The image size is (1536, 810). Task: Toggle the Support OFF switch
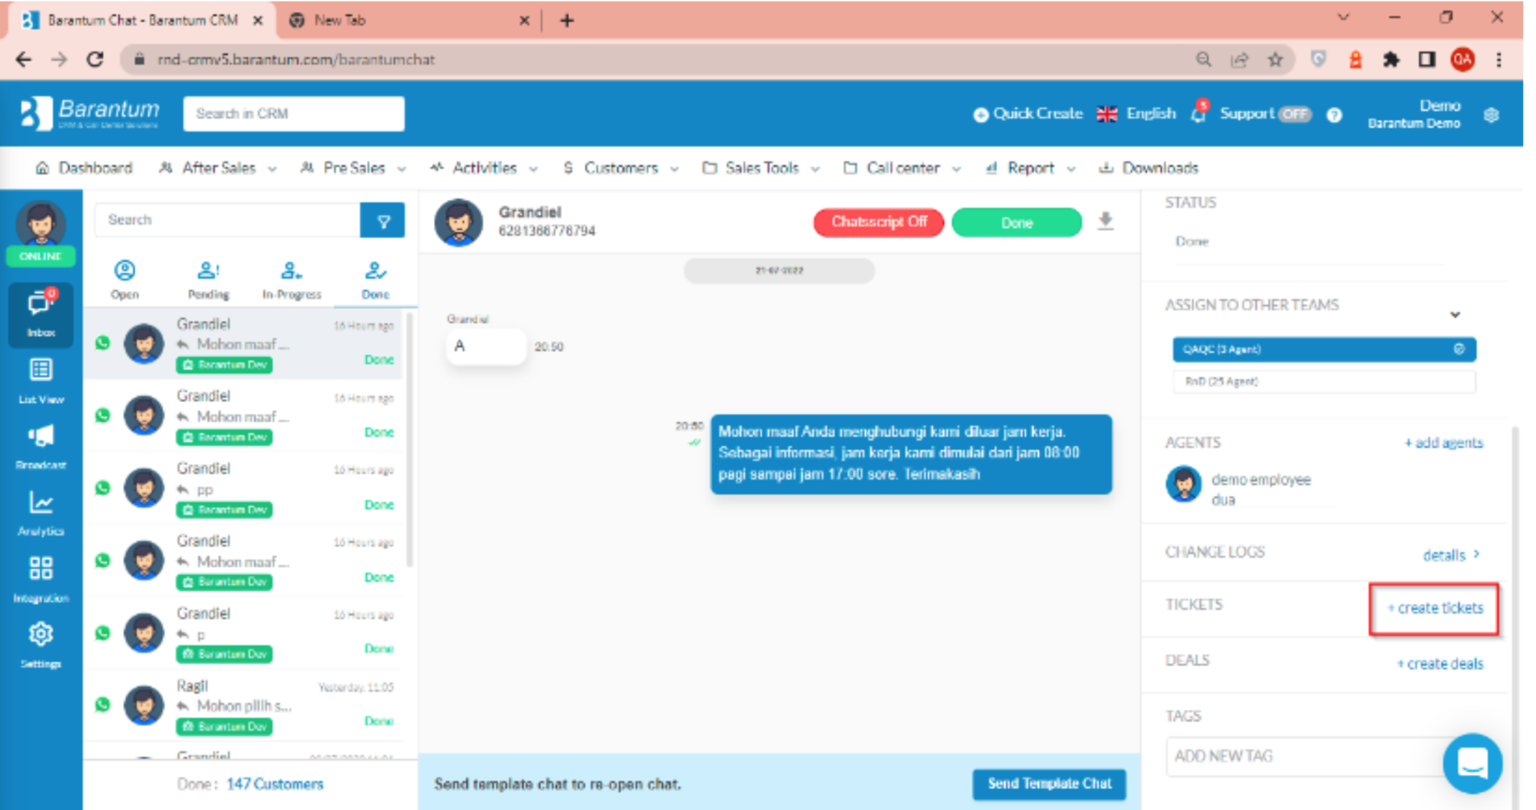1294,114
